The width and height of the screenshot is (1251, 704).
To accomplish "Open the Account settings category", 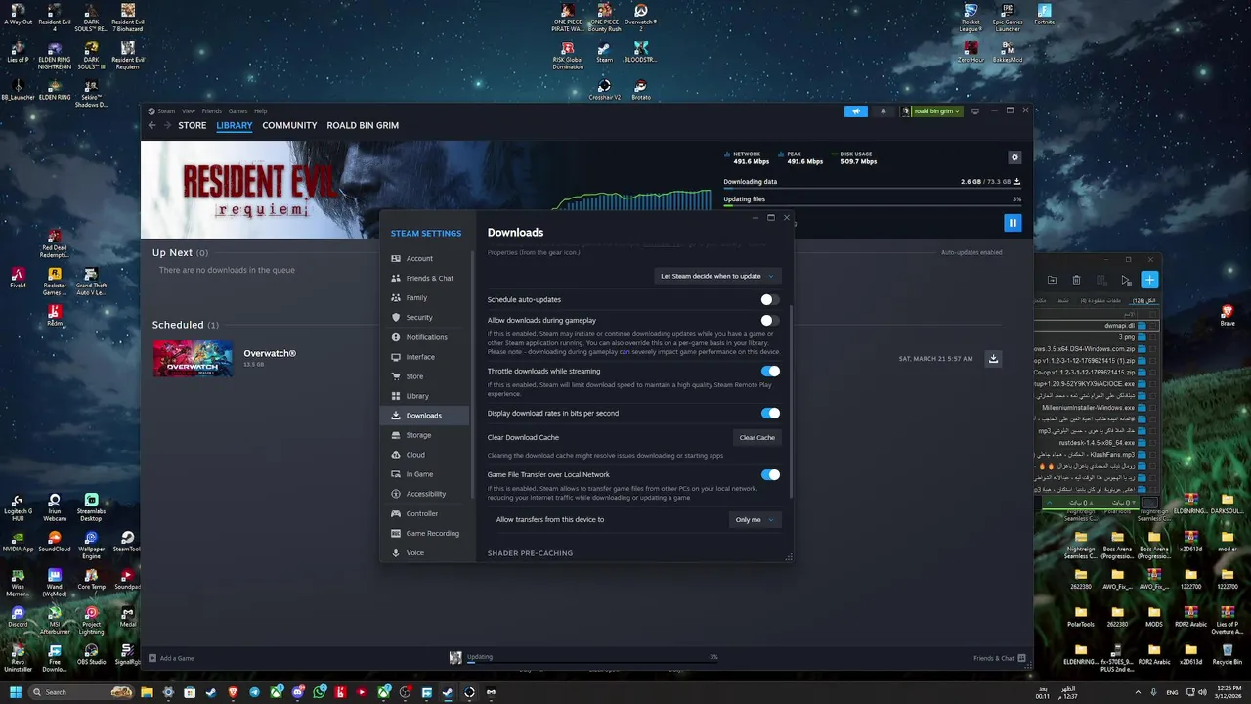I will 424,258.
